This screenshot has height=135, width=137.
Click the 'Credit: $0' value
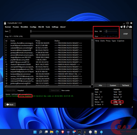tap(117, 104)
